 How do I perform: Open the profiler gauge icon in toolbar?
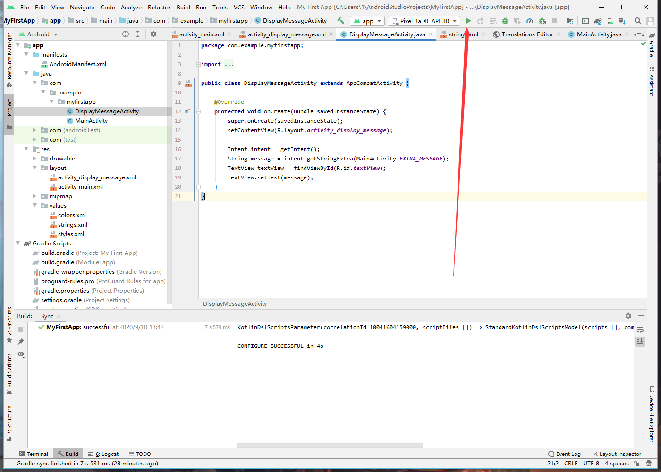click(x=530, y=21)
